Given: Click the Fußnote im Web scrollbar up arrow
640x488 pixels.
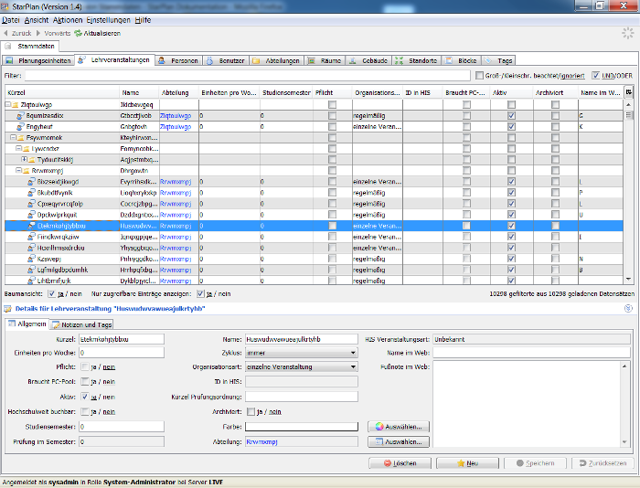Looking at the screenshot, I should (x=624, y=366).
